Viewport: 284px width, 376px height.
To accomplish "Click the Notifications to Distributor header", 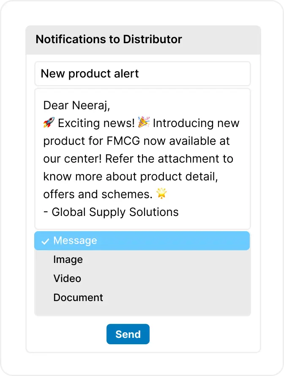I will (109, 39).
